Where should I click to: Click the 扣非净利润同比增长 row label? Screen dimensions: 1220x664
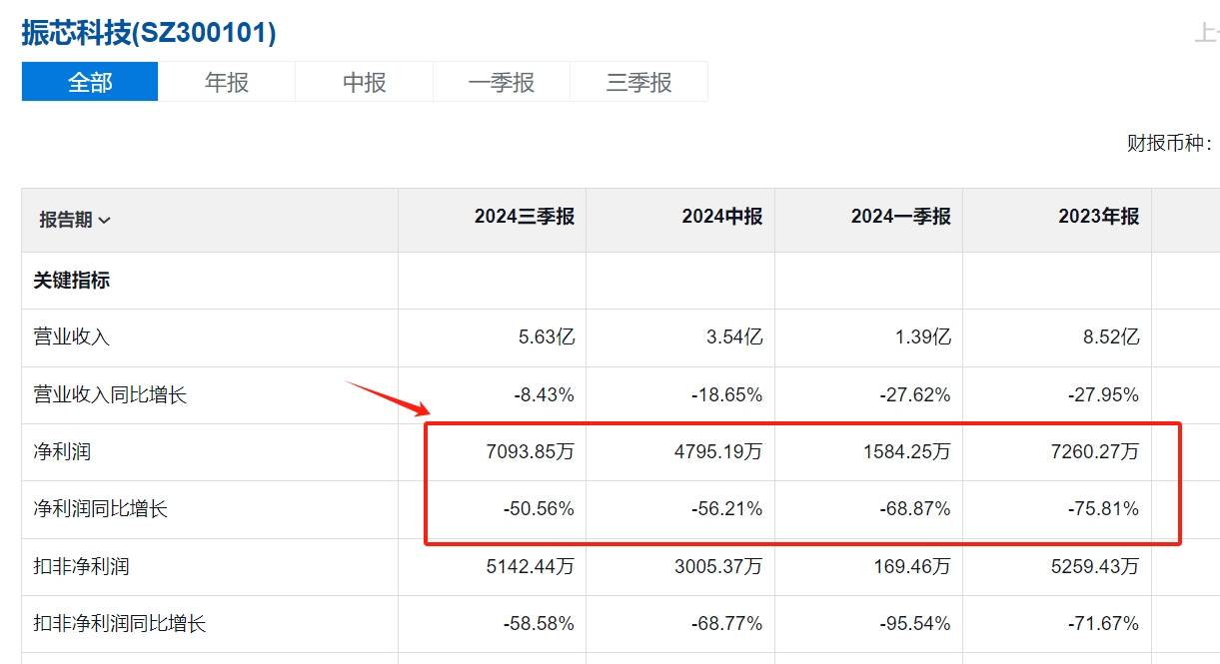pos(120,624)
